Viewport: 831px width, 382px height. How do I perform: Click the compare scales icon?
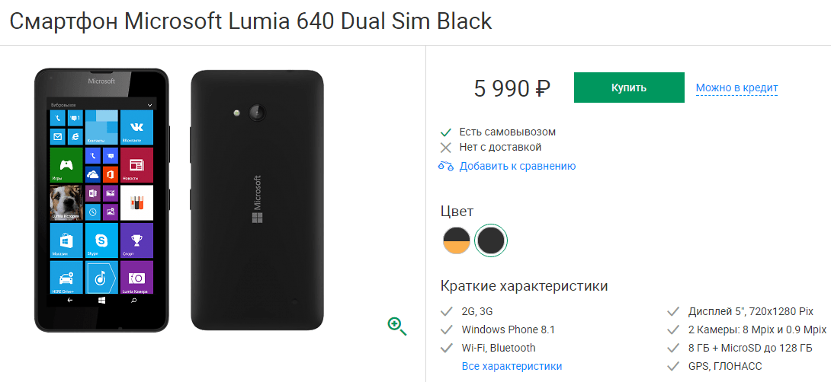[446, 166]
